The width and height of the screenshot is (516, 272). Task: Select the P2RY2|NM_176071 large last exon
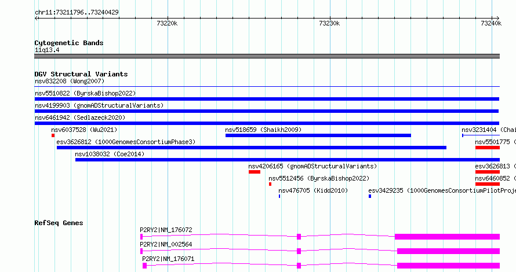tap(448, 266)
